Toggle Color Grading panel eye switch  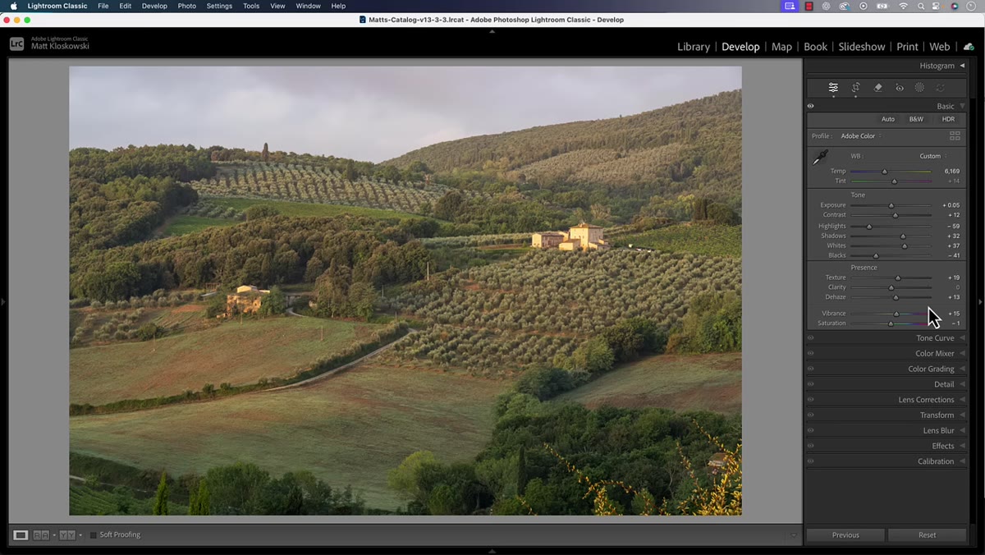pos(810,369)
